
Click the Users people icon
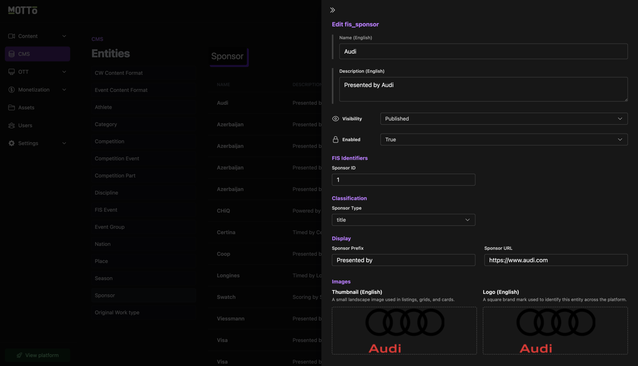[x=11, y=125]
